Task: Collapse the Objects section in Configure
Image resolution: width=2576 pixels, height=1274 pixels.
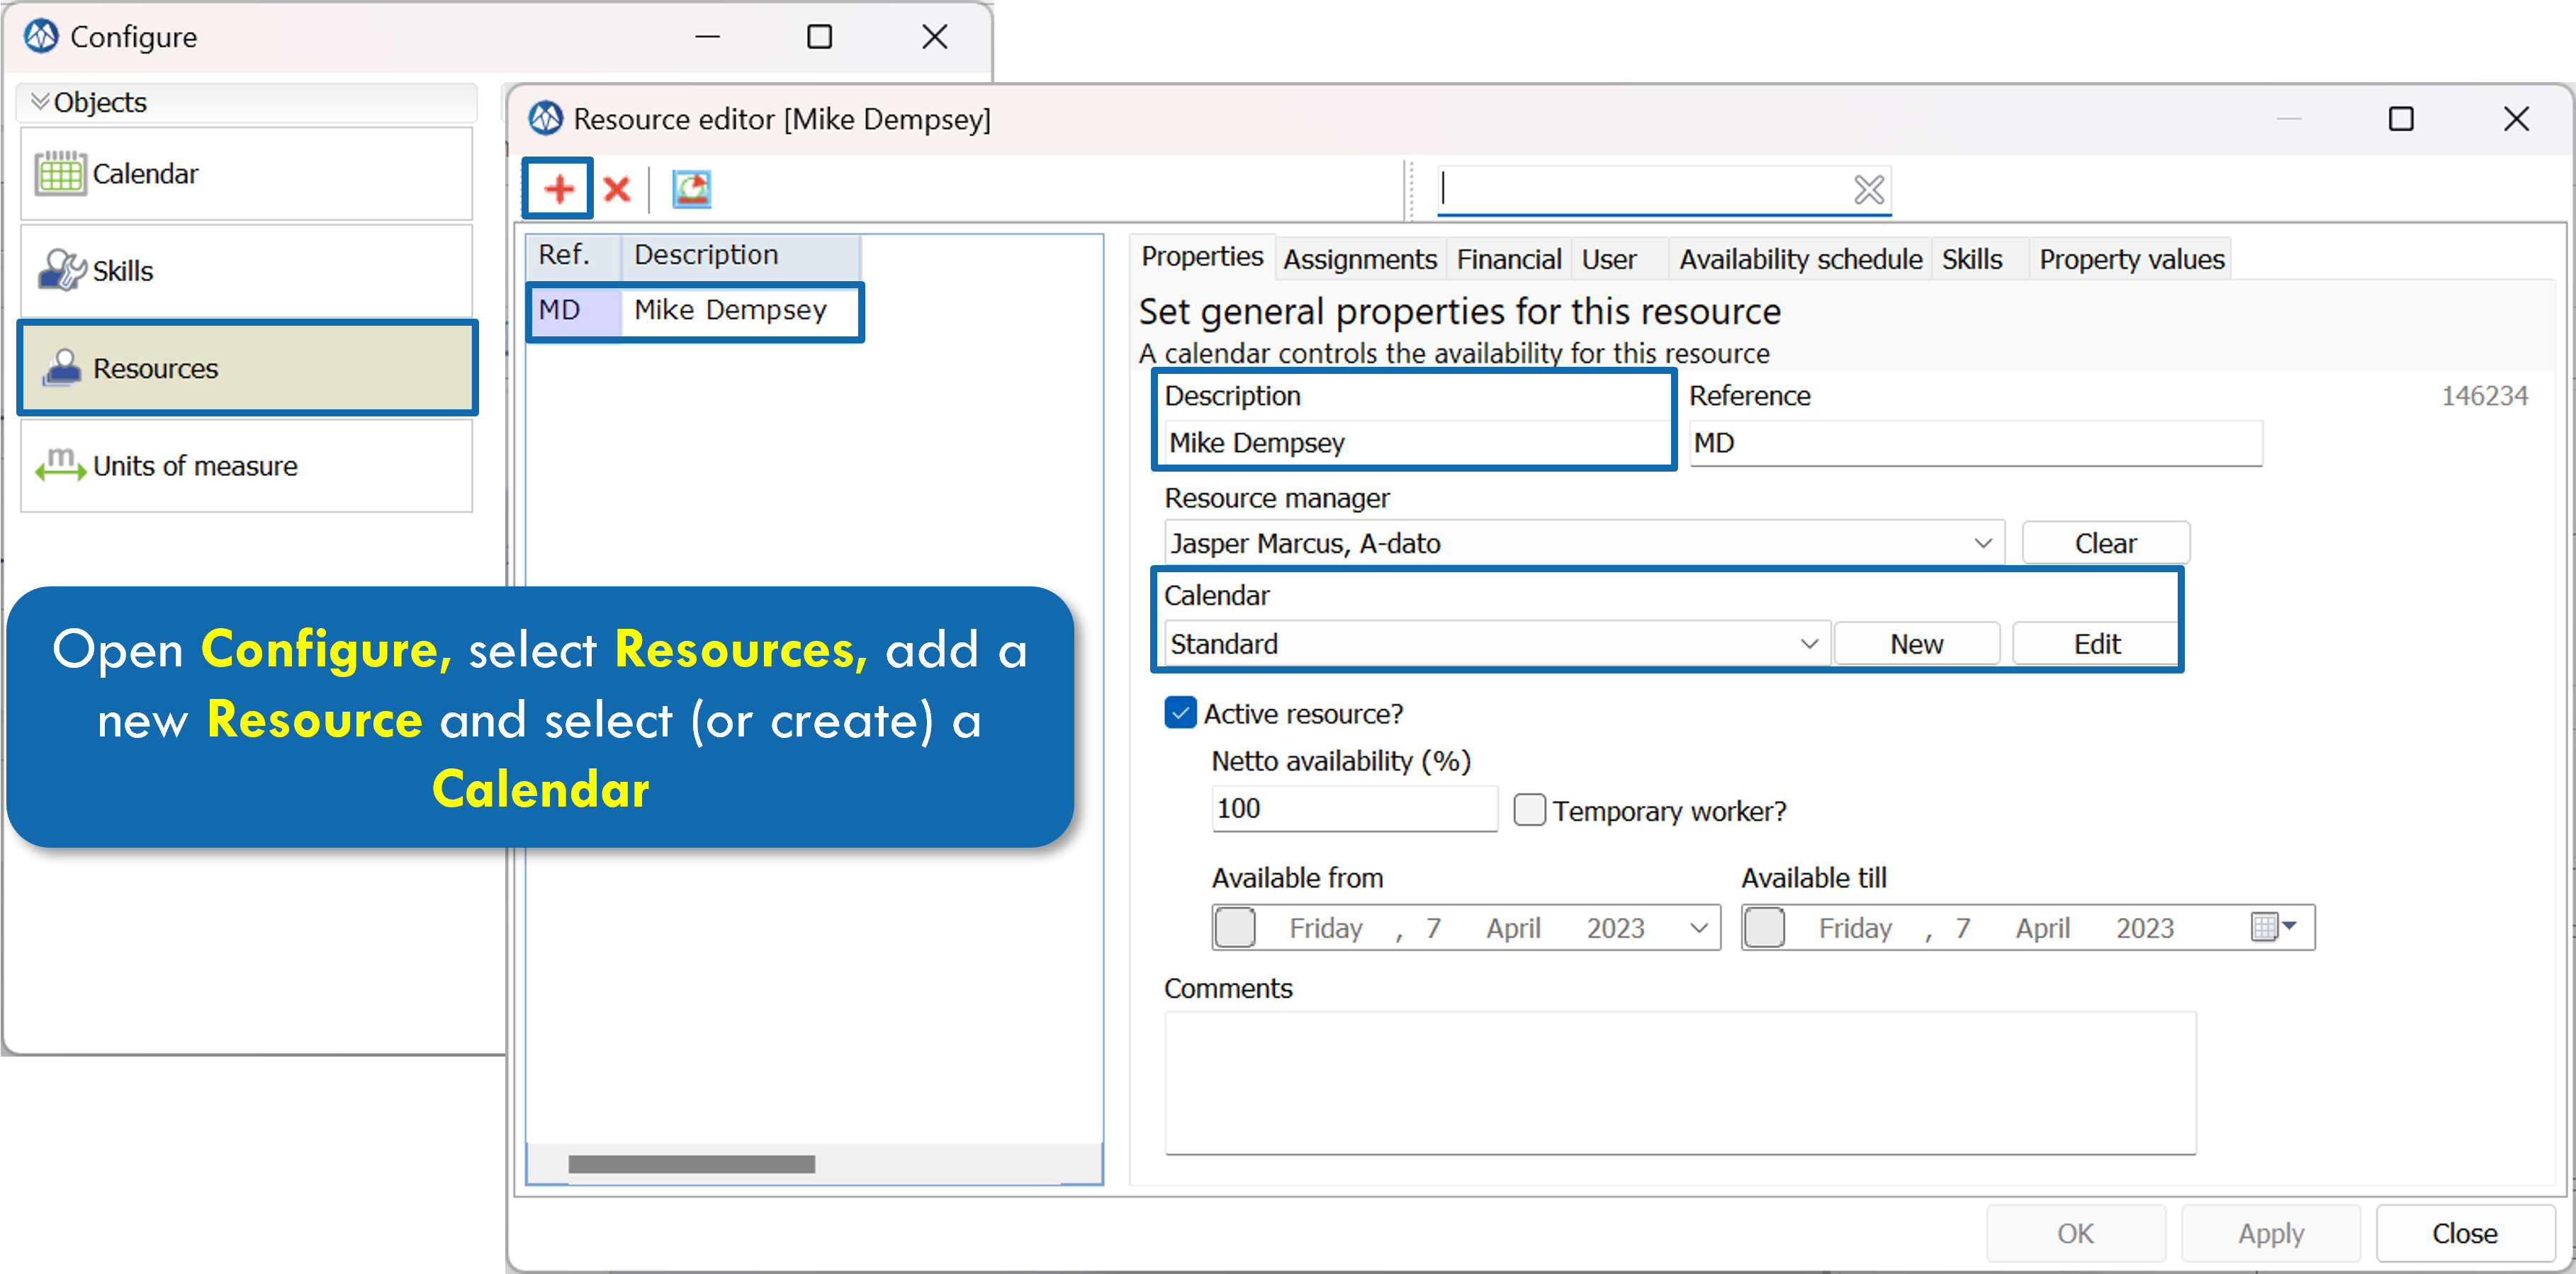Action: (x=40, y=102)
